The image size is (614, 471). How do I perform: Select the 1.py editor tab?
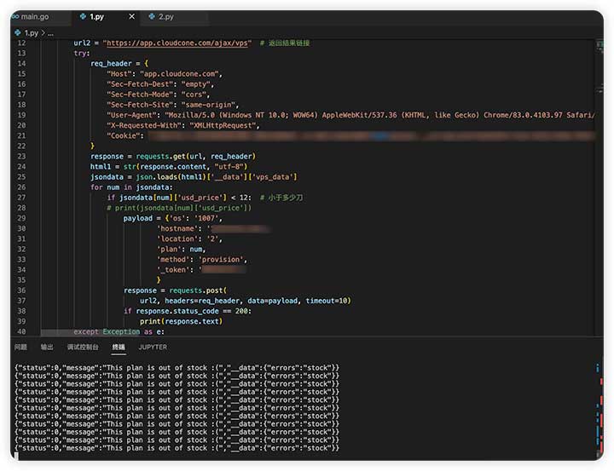(x=105, y=17)
